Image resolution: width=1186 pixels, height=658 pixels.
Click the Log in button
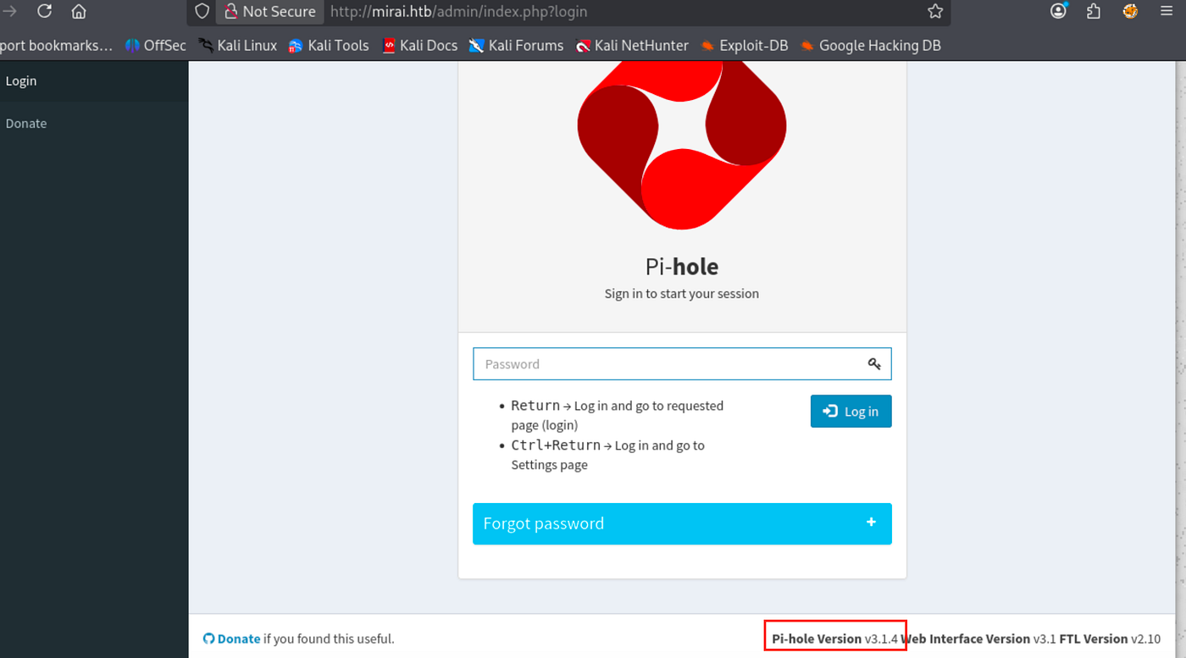[851, 412]
